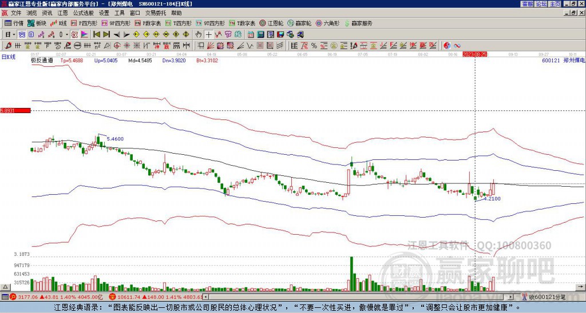This screenshot has width=586, height=313.
Task: Open the 9P四方形 tool
Action: [116, 23]
